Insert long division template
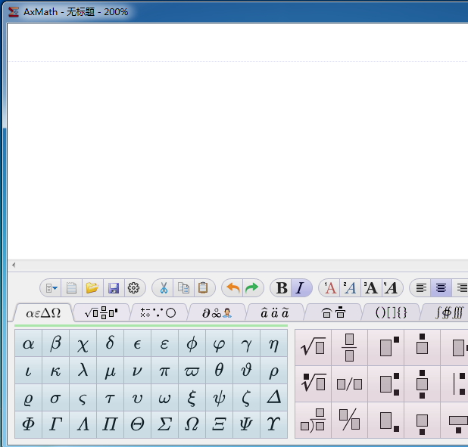The height and width of the screenshot is (447, 468). 313,421
